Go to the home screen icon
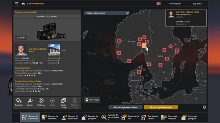The image size is (220, 123). point(23,4)
